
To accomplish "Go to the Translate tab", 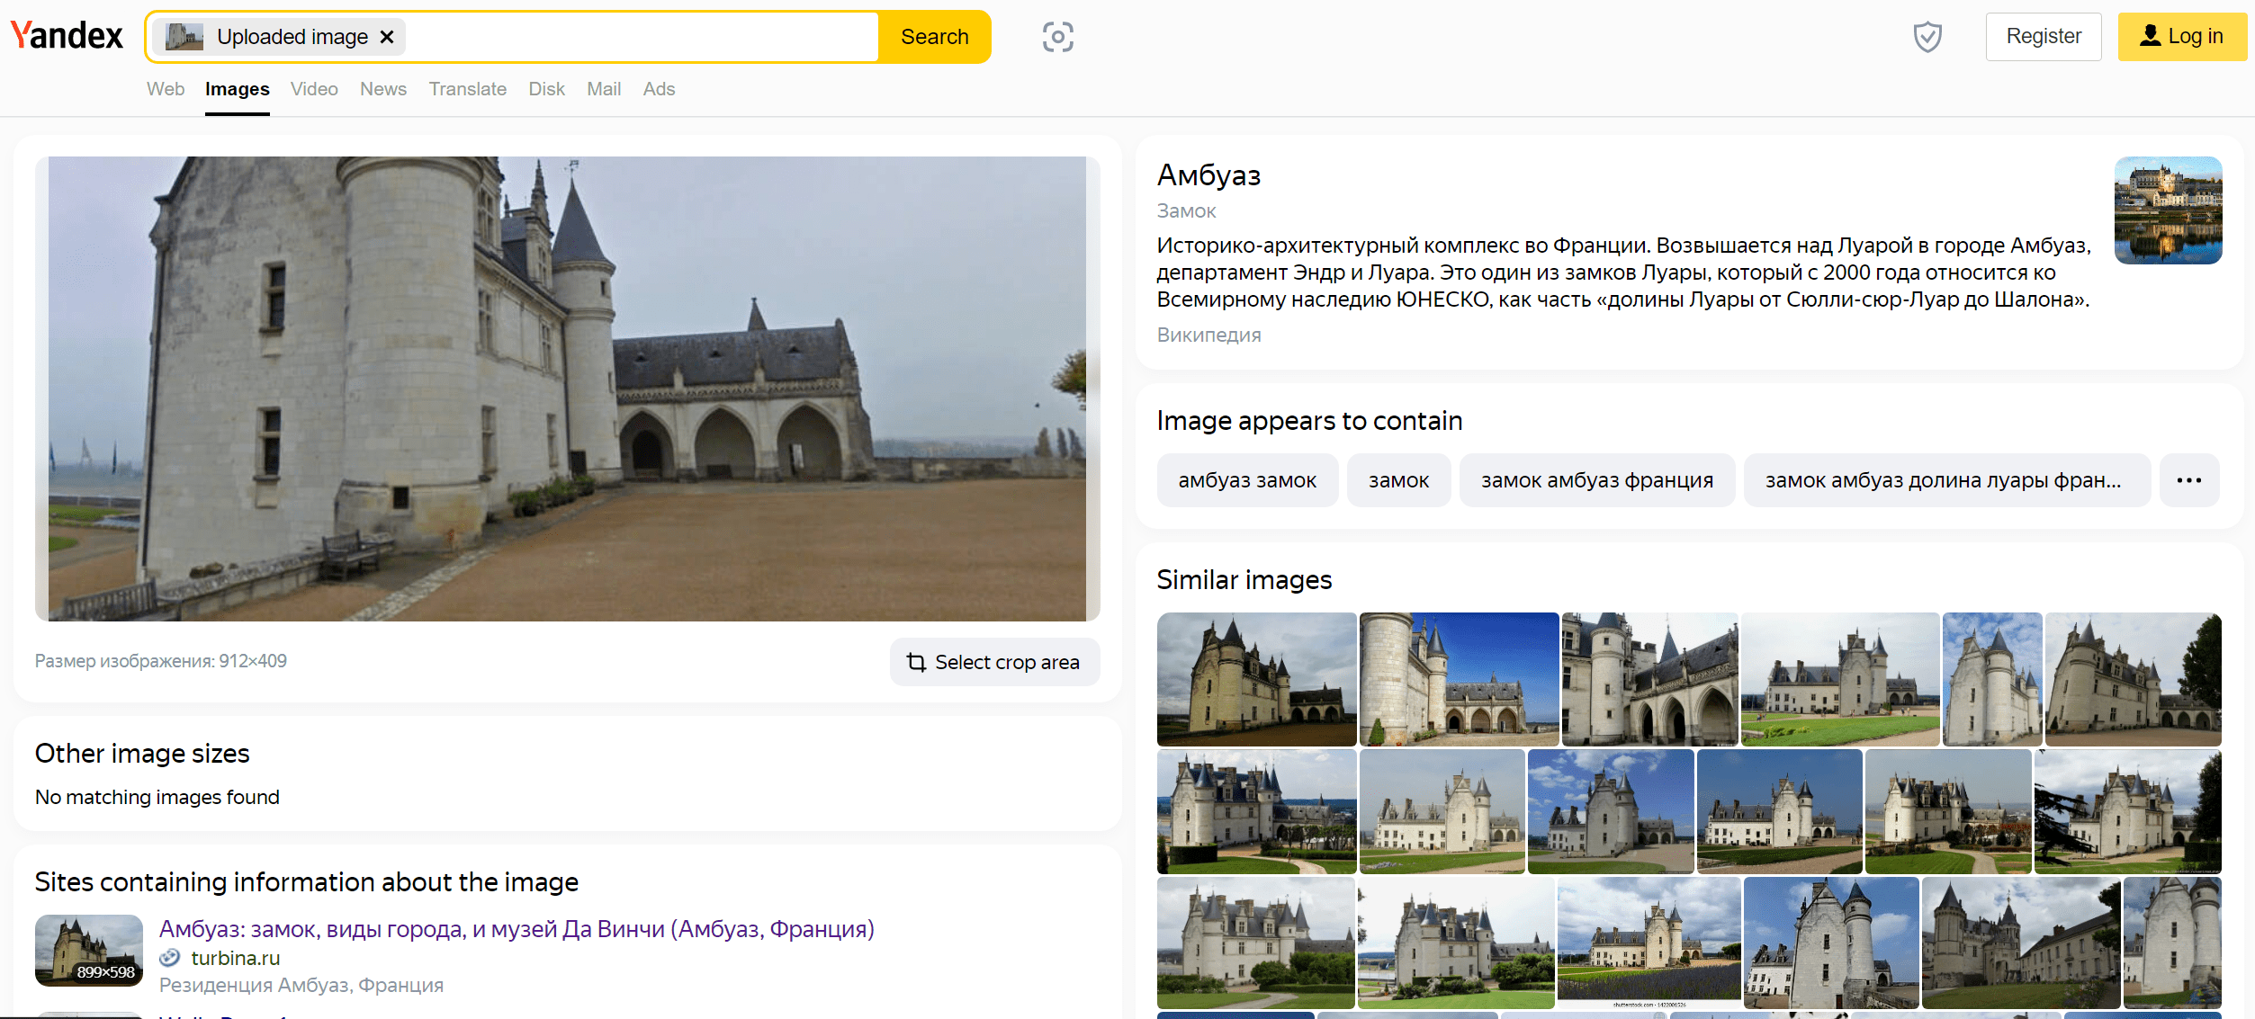I will coord(467,89).
